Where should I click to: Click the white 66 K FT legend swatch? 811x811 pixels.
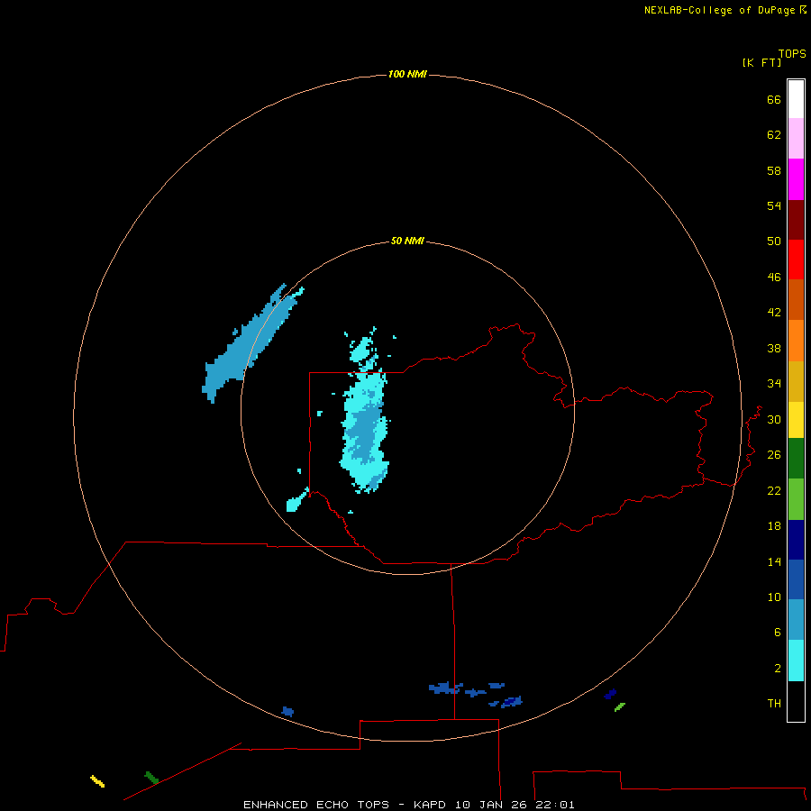(796, 99)
